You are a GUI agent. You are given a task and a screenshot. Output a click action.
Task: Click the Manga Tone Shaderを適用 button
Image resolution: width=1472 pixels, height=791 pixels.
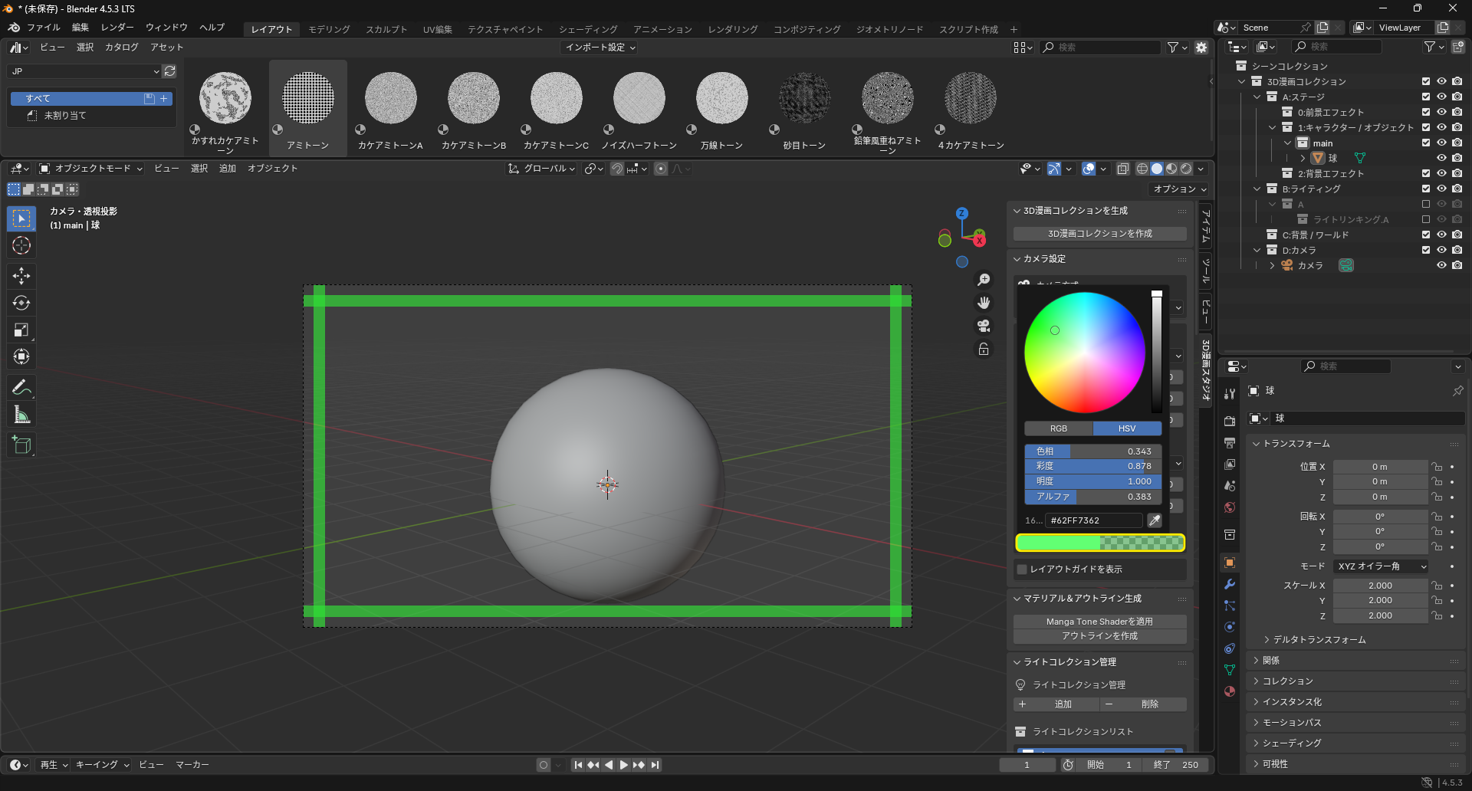pos(1100,622)
